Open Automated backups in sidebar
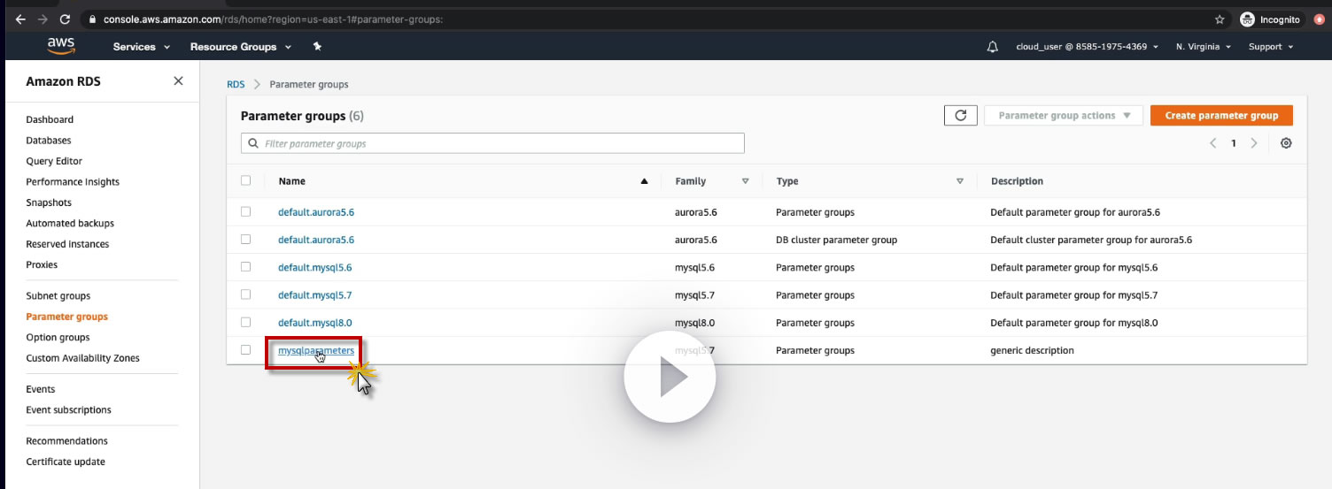1332x489 pixels. pos(70,223)
